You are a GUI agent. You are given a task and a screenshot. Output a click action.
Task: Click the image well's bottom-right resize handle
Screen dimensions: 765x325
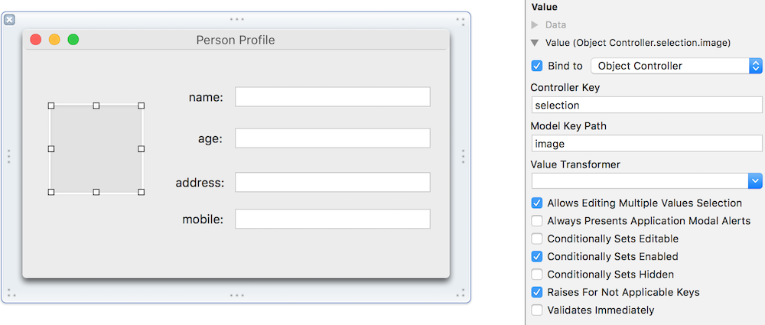tap(142, 192)
